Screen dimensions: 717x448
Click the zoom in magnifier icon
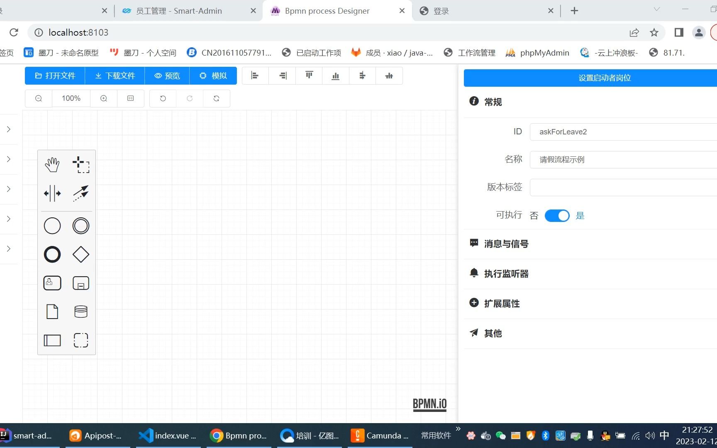tap(103, 98)
